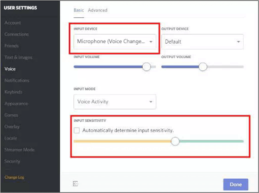This screenshot has height=193, width=259.
Task: Open the Overlay settings section
Action: click(12, 127)
